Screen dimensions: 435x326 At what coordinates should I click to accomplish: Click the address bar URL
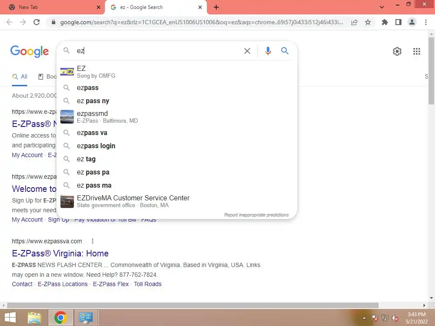click(x=201, y=22)
